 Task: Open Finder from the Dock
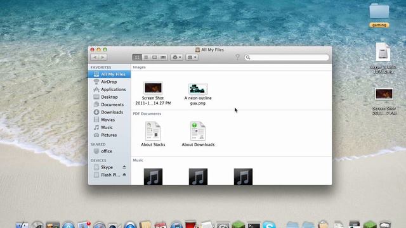point(22,225)
